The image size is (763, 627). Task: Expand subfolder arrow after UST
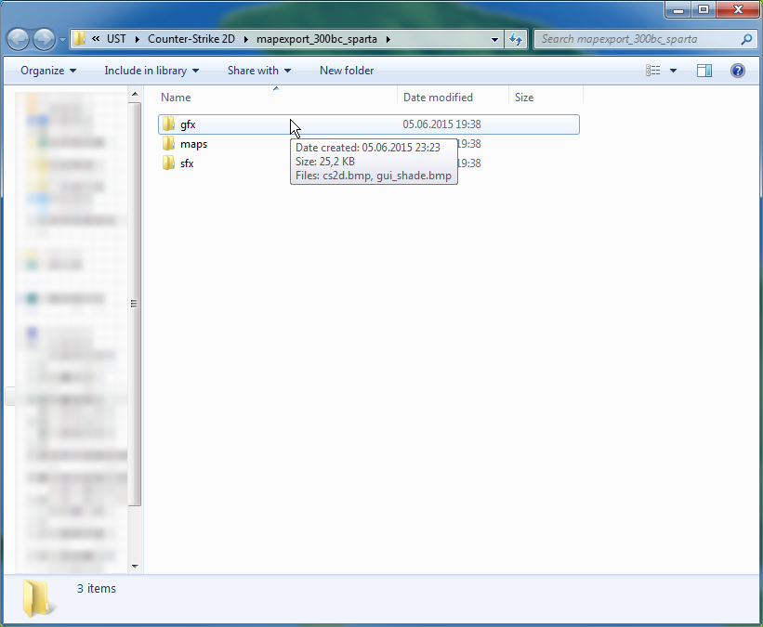[x=138, y=39]
